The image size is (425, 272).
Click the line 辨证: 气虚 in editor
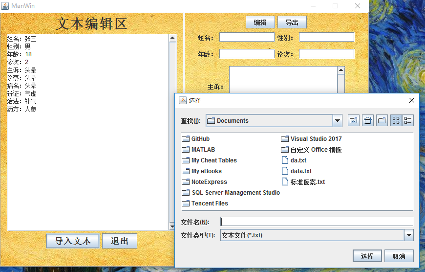click(21, 93)
